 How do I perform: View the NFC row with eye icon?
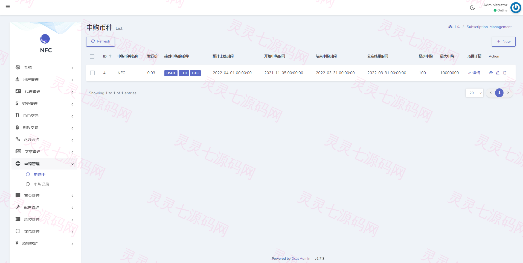[491, 73]
